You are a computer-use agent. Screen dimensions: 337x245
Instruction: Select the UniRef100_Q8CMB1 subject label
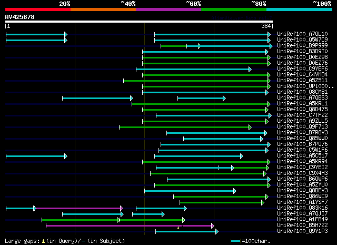tap(302, 92)
